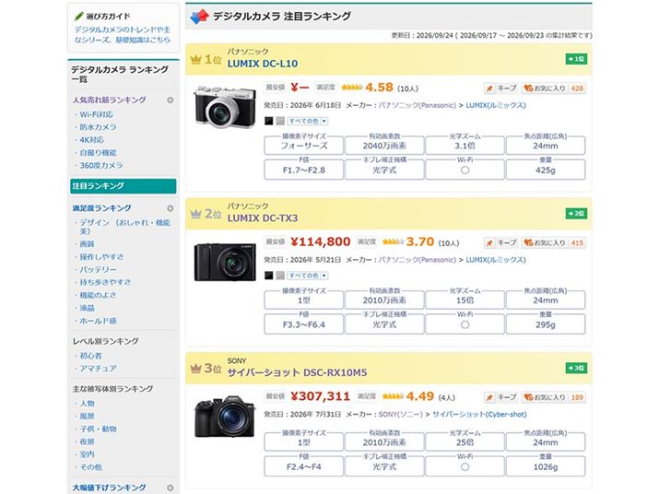Image resolution: width=659 pixels, height=494 pixels.
Task: Click the green rank badge on the 2位 row
Action: point(576,214)
